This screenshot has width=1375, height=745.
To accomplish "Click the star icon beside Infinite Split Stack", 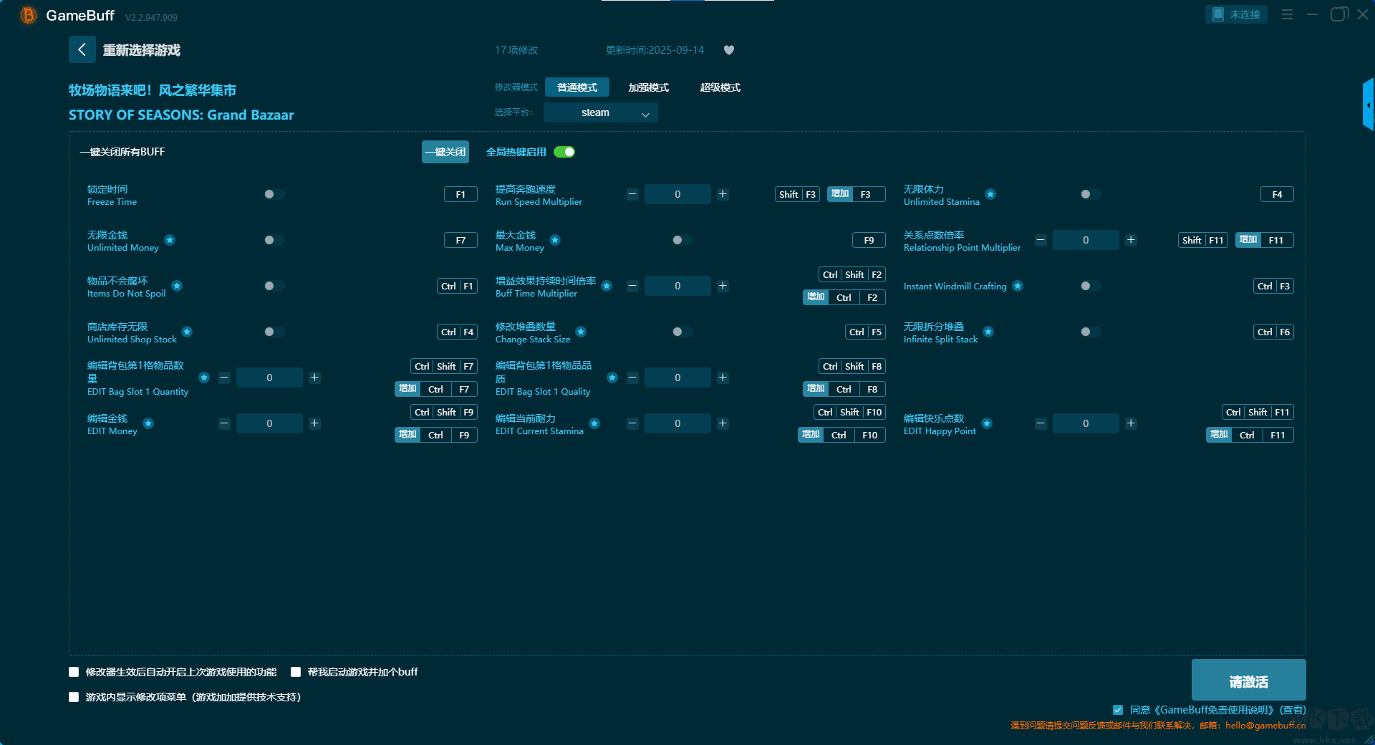I will (x=988, y=332).
